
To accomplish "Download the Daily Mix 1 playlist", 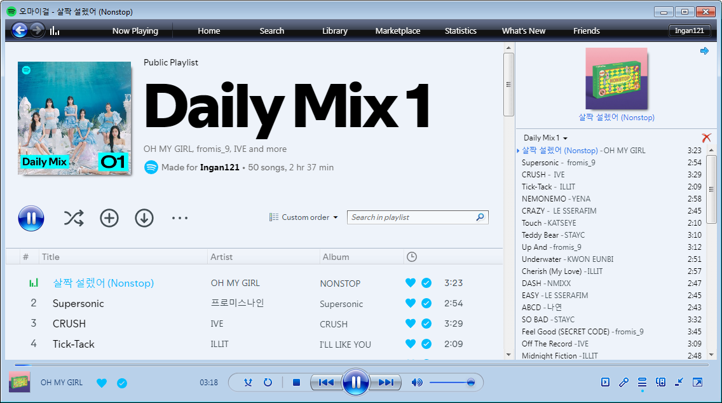I will tap(144, 218).
